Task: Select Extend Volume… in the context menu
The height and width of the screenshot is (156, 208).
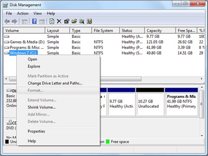Action: (x=58, y=100)
